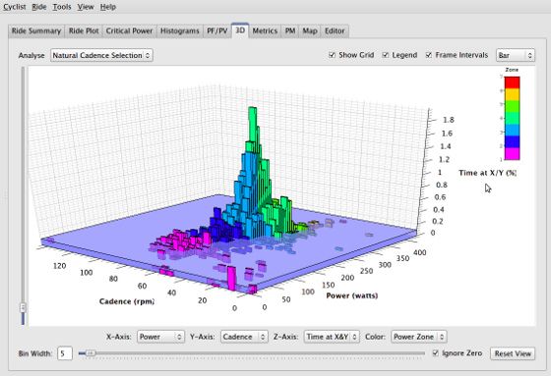Click the 'Zone' legend title
Screen dimensions: 551x376
click(512, 70)
